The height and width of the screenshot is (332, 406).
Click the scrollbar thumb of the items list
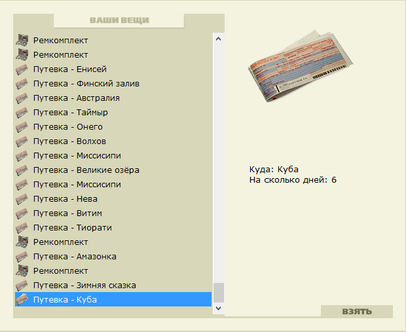click(219, 293)
